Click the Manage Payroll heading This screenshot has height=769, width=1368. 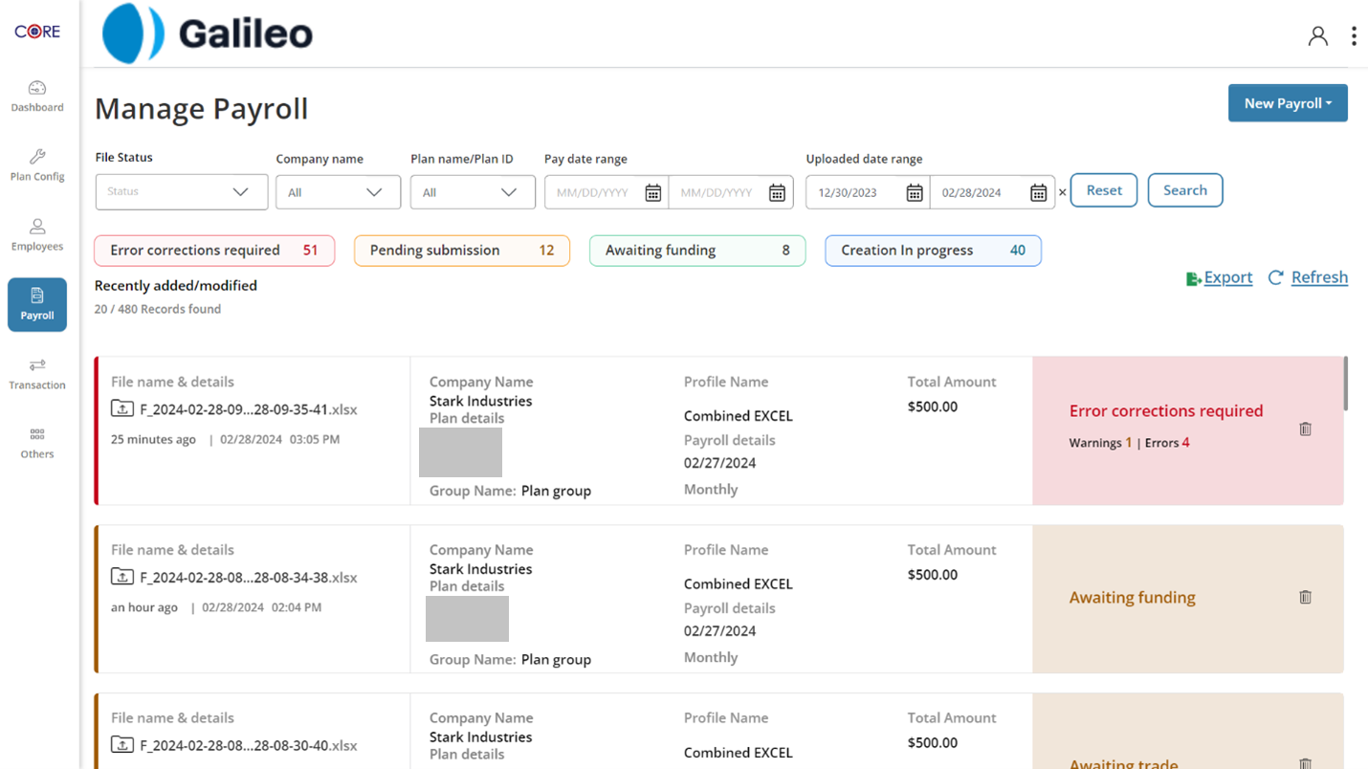click(x=202, y=108)
